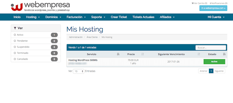Expand the Hosting dropdown menu
Viewport: 233px width, 103px height.
[x=33, y=17]
